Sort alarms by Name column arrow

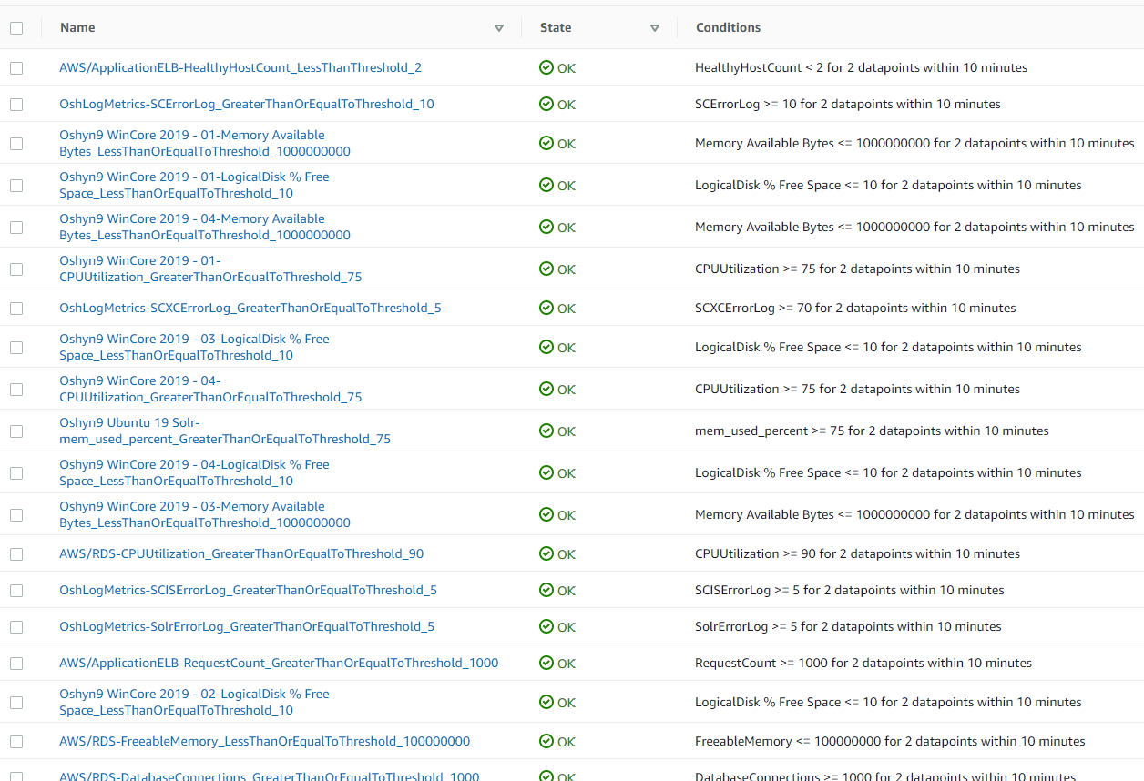pyautogui.click(x=499, y=28)
